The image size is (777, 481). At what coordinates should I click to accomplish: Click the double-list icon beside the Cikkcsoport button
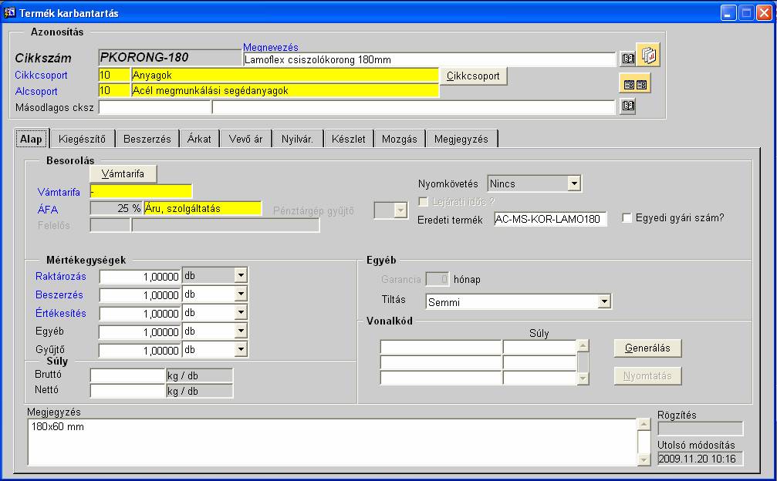[635, 84]
